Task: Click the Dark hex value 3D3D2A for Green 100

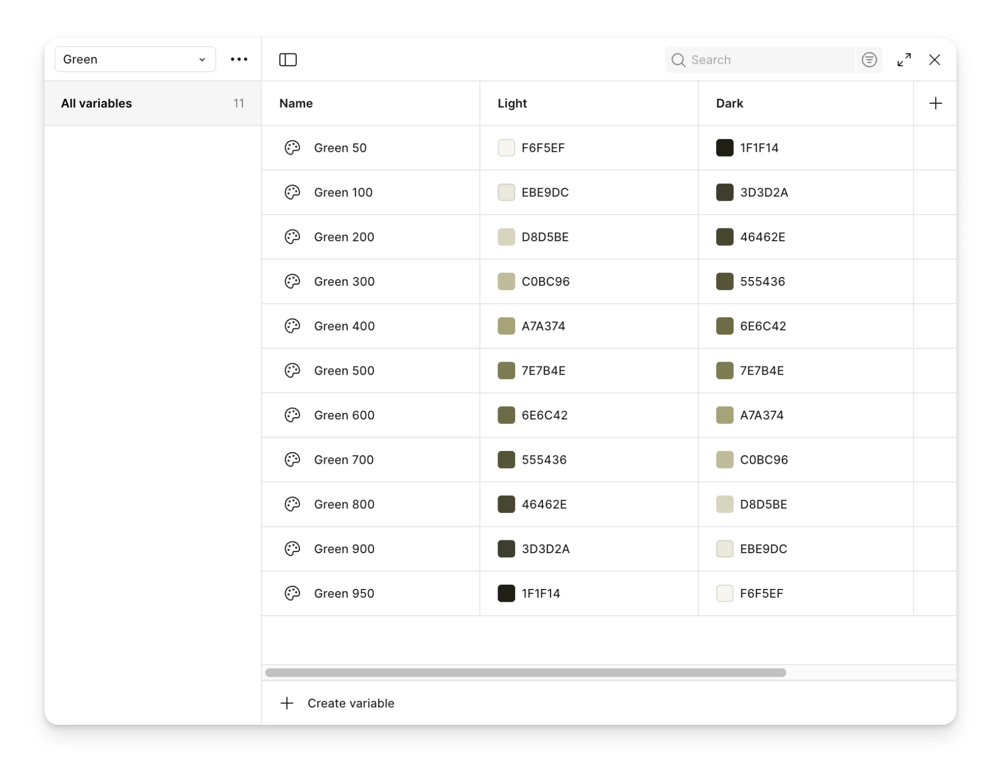Action: coord(763,192)
